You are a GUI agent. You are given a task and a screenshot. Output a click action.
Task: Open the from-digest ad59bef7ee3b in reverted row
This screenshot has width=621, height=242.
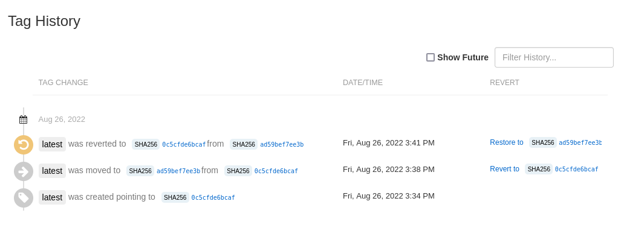282,145
